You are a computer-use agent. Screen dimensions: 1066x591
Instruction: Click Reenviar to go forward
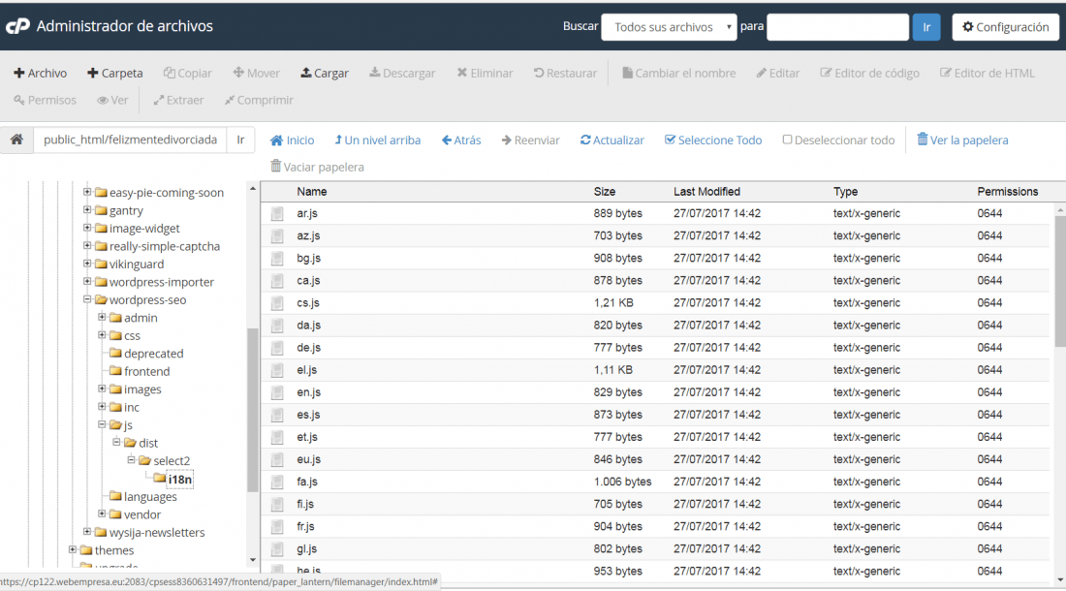point(530,140)
